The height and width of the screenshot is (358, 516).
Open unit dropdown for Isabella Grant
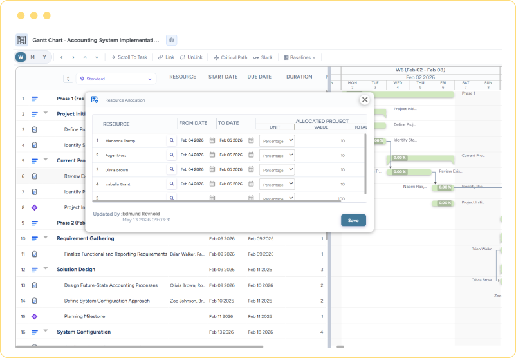coord(277,184)
